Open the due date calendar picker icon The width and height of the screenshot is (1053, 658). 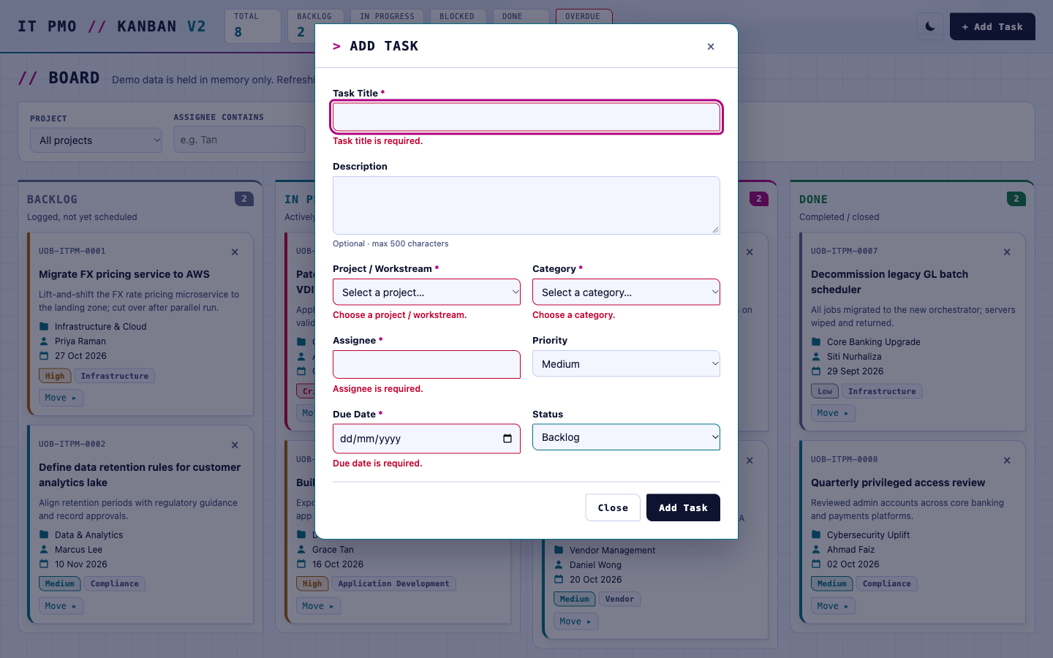click(507, 439)
